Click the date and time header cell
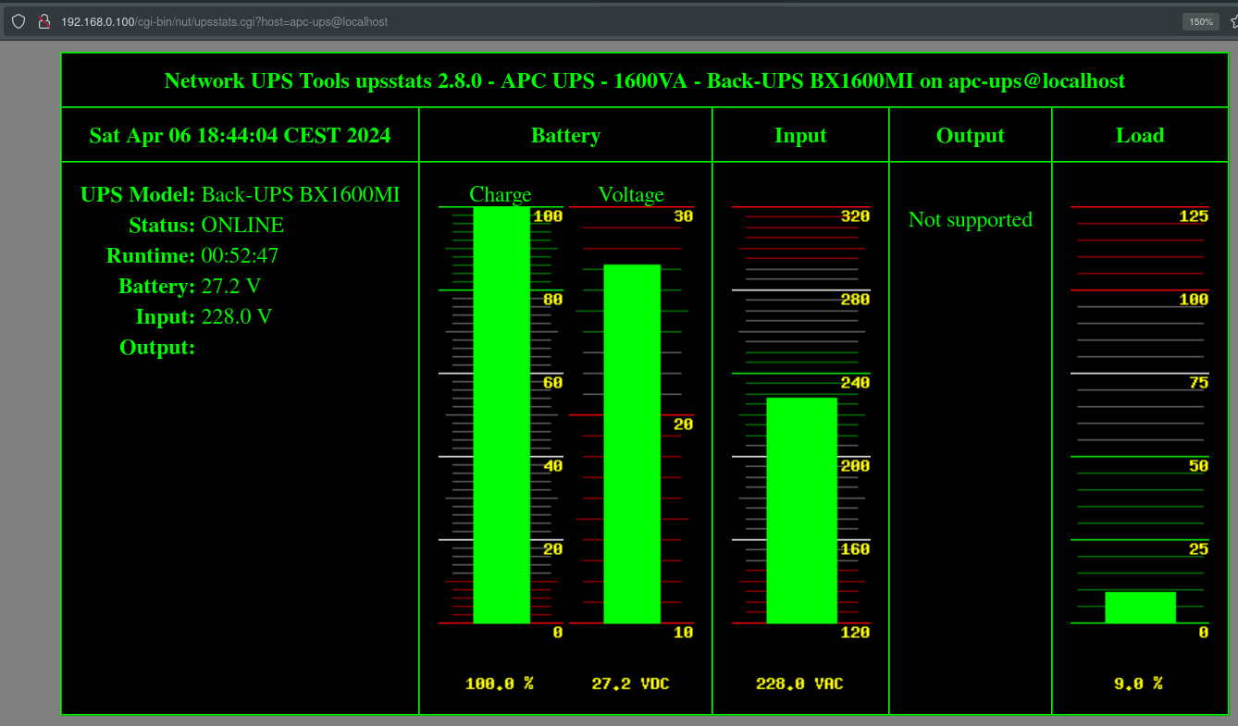 [x=240, y=136]
